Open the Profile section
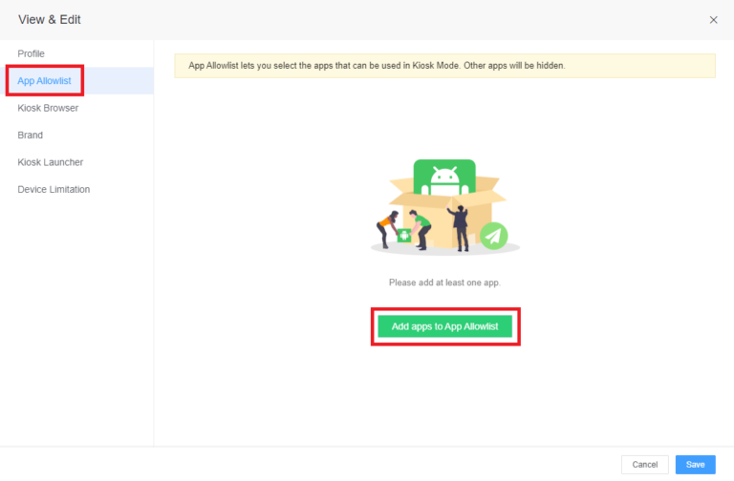Screen dimensions: 734x481 [x=31, y=53]
